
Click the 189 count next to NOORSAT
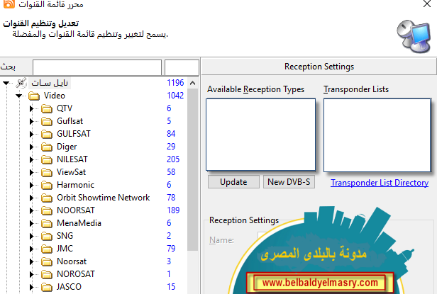[173, 210]
